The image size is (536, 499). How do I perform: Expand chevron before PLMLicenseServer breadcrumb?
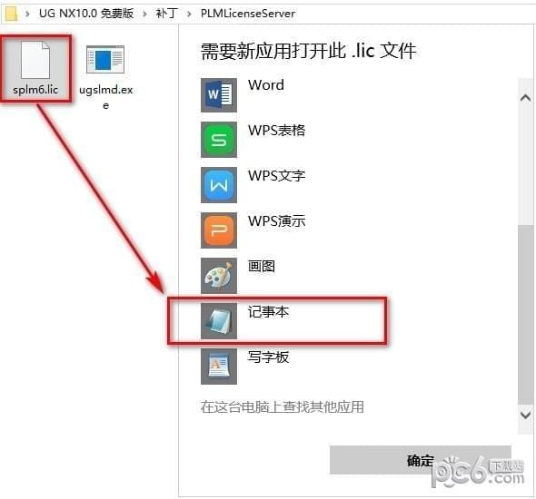189,14
